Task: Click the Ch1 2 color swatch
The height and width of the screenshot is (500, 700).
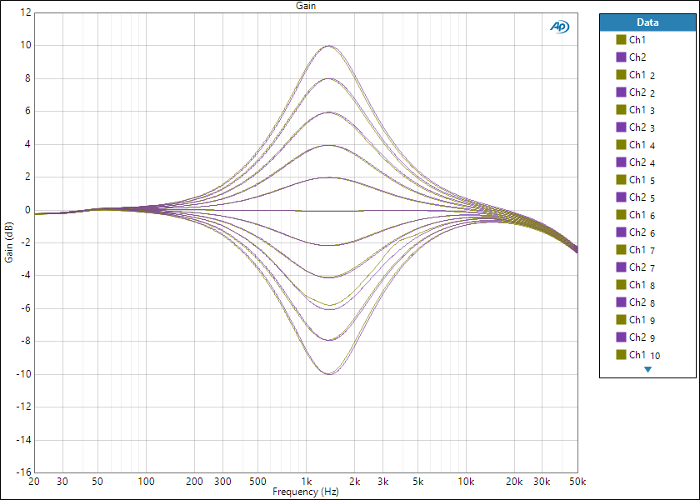Action: tap(621, 74)
